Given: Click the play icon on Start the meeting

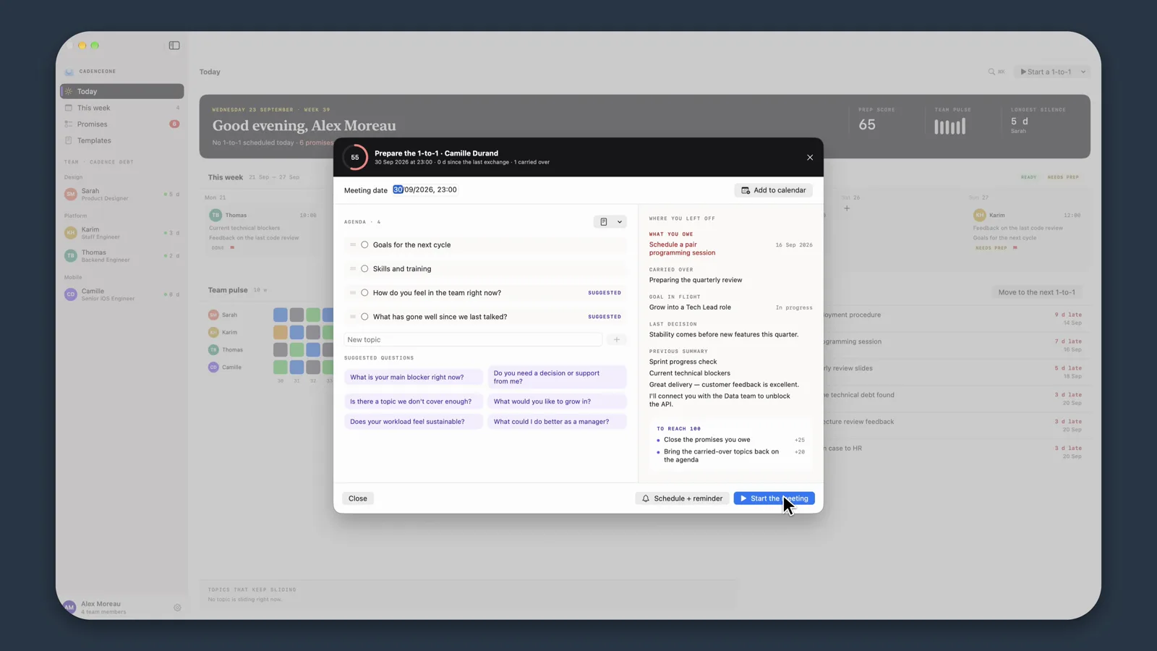Looking at the screenshot, I should tap(743, 498).
